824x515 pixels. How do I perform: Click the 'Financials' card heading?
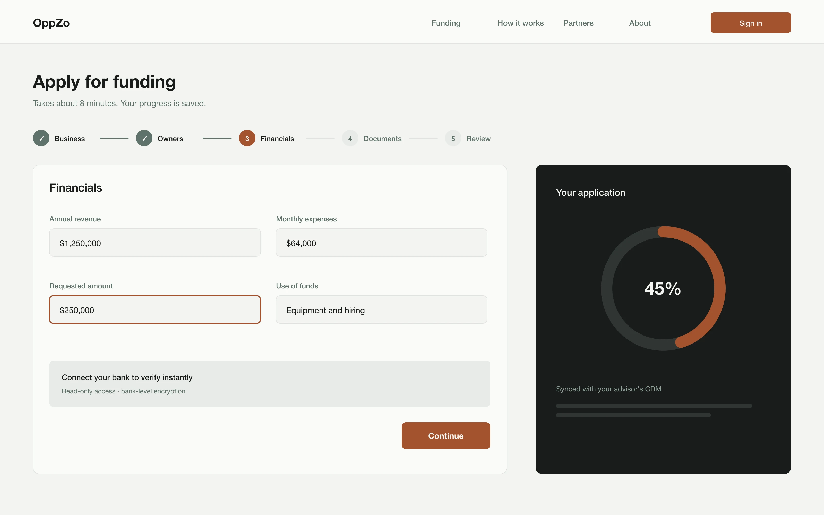[76, 188]
